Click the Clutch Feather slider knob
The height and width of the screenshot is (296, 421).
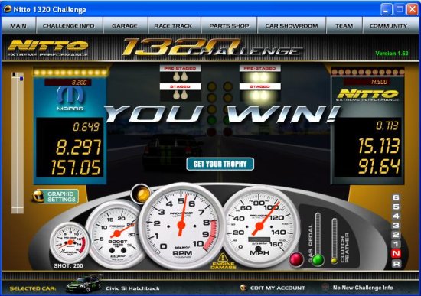pyautogui.click(x=334, y=260)
